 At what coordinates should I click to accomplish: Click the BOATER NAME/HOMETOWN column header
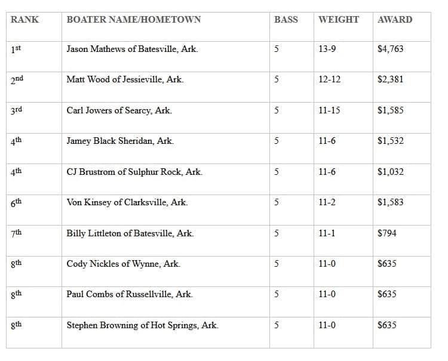(x=133, y=20)
